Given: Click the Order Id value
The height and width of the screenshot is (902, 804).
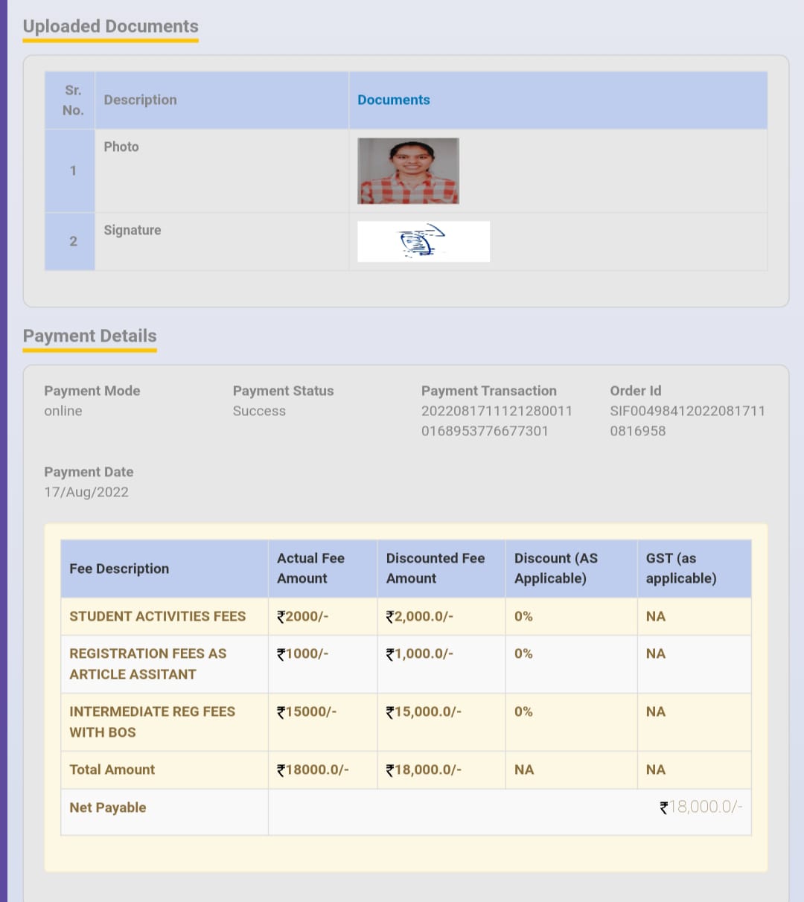Looking at the screenshot, I should 686,420.
